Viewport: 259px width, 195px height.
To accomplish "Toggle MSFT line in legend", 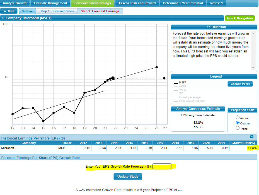I will (x=180, y=83).
